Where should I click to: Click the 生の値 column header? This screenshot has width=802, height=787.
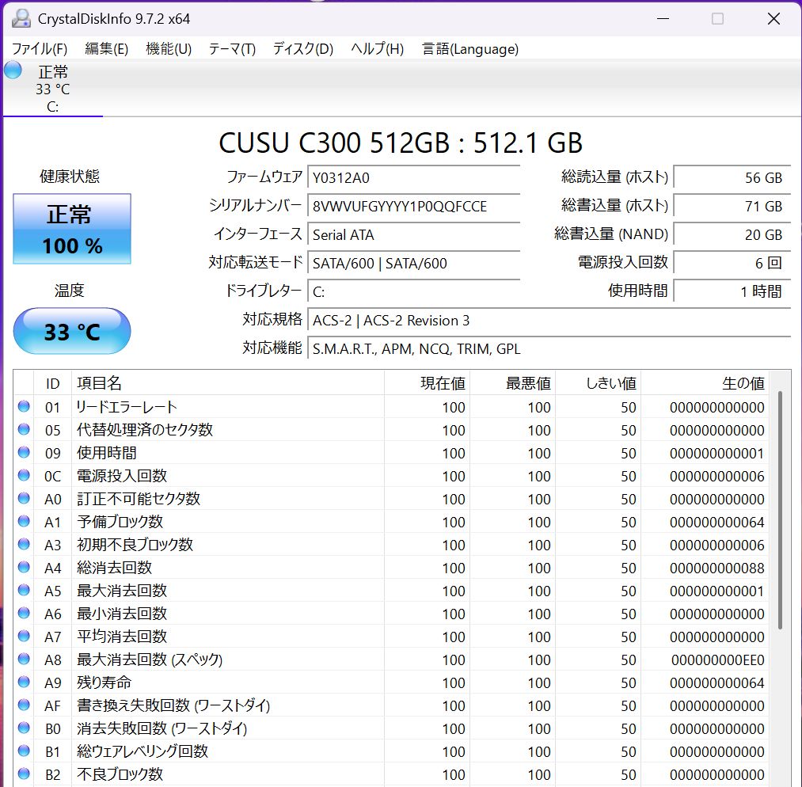[x=705, y=383]
